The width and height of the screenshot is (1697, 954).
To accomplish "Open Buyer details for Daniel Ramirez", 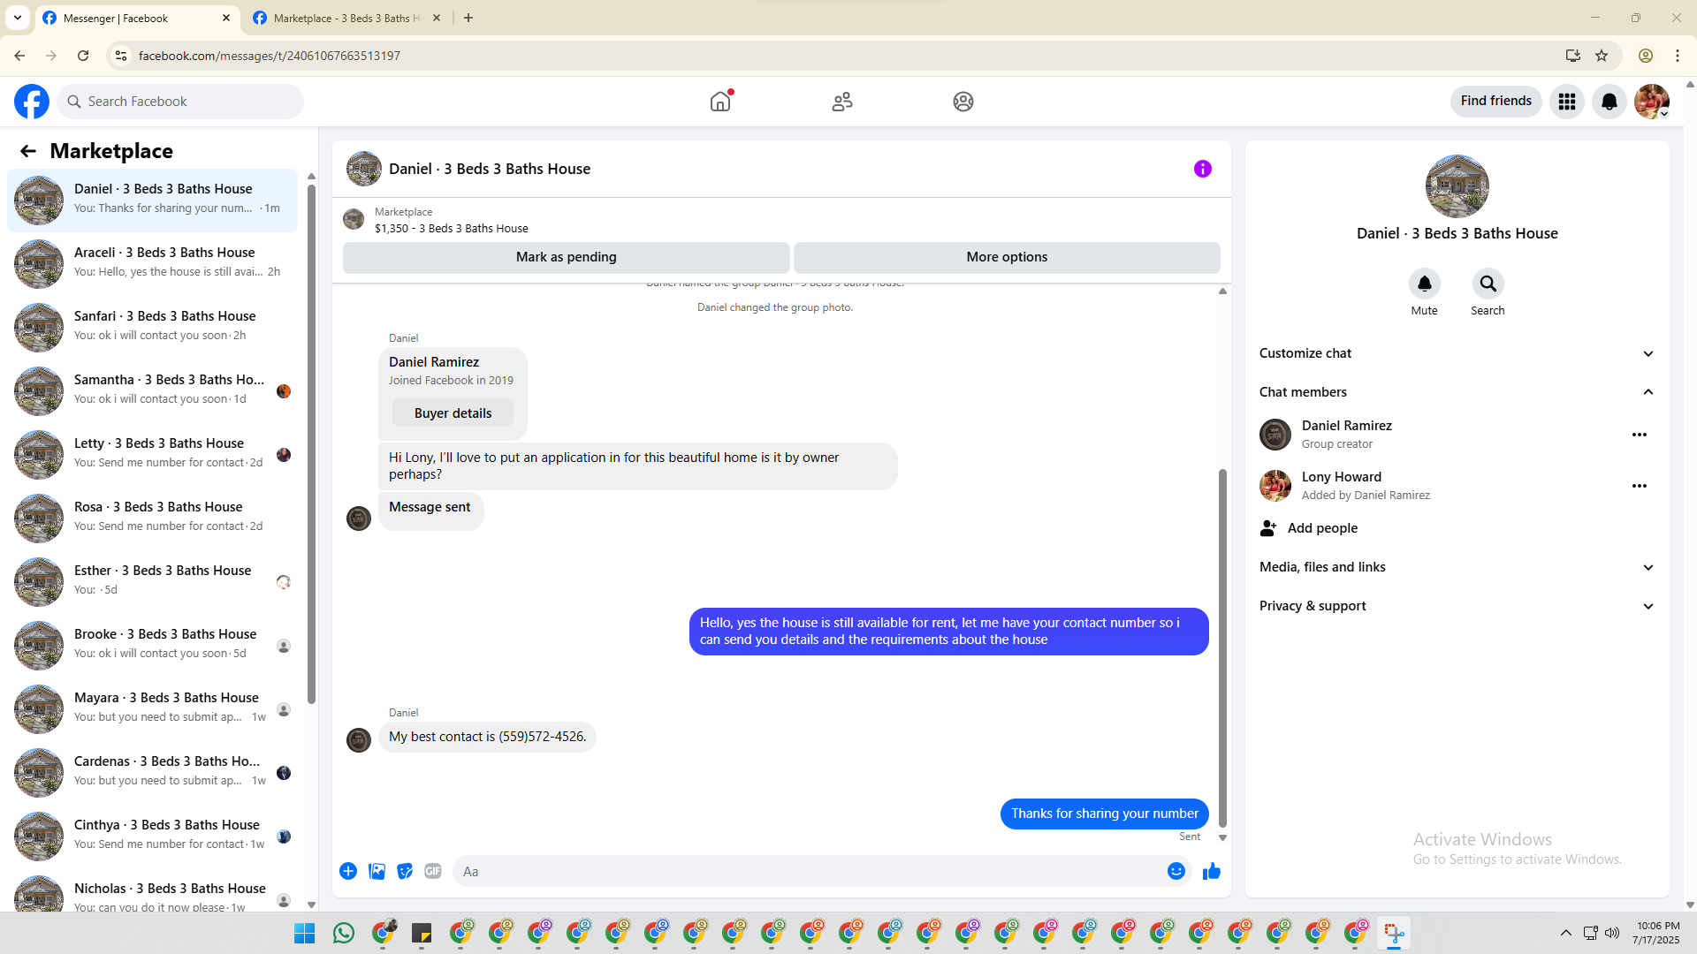I will point(453,413).
